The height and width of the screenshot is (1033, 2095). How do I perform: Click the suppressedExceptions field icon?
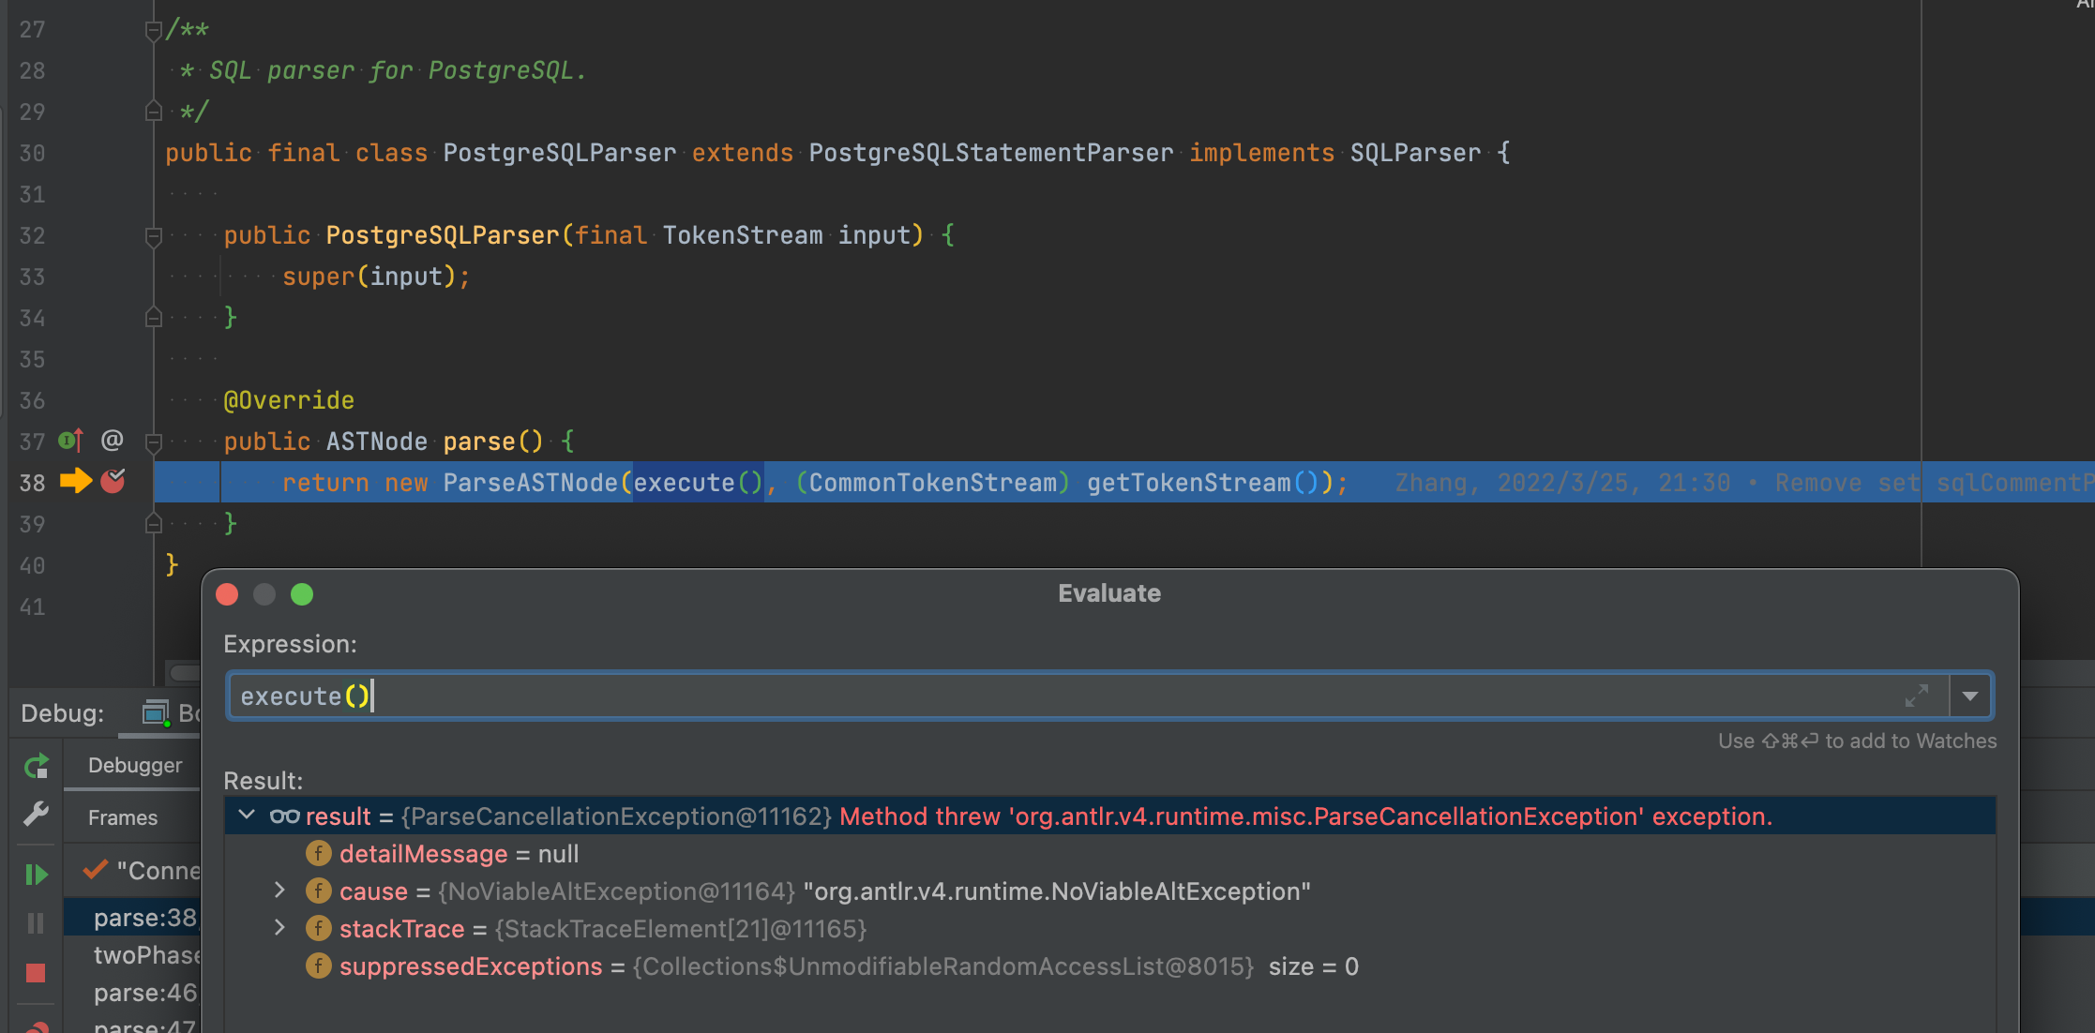319,966
